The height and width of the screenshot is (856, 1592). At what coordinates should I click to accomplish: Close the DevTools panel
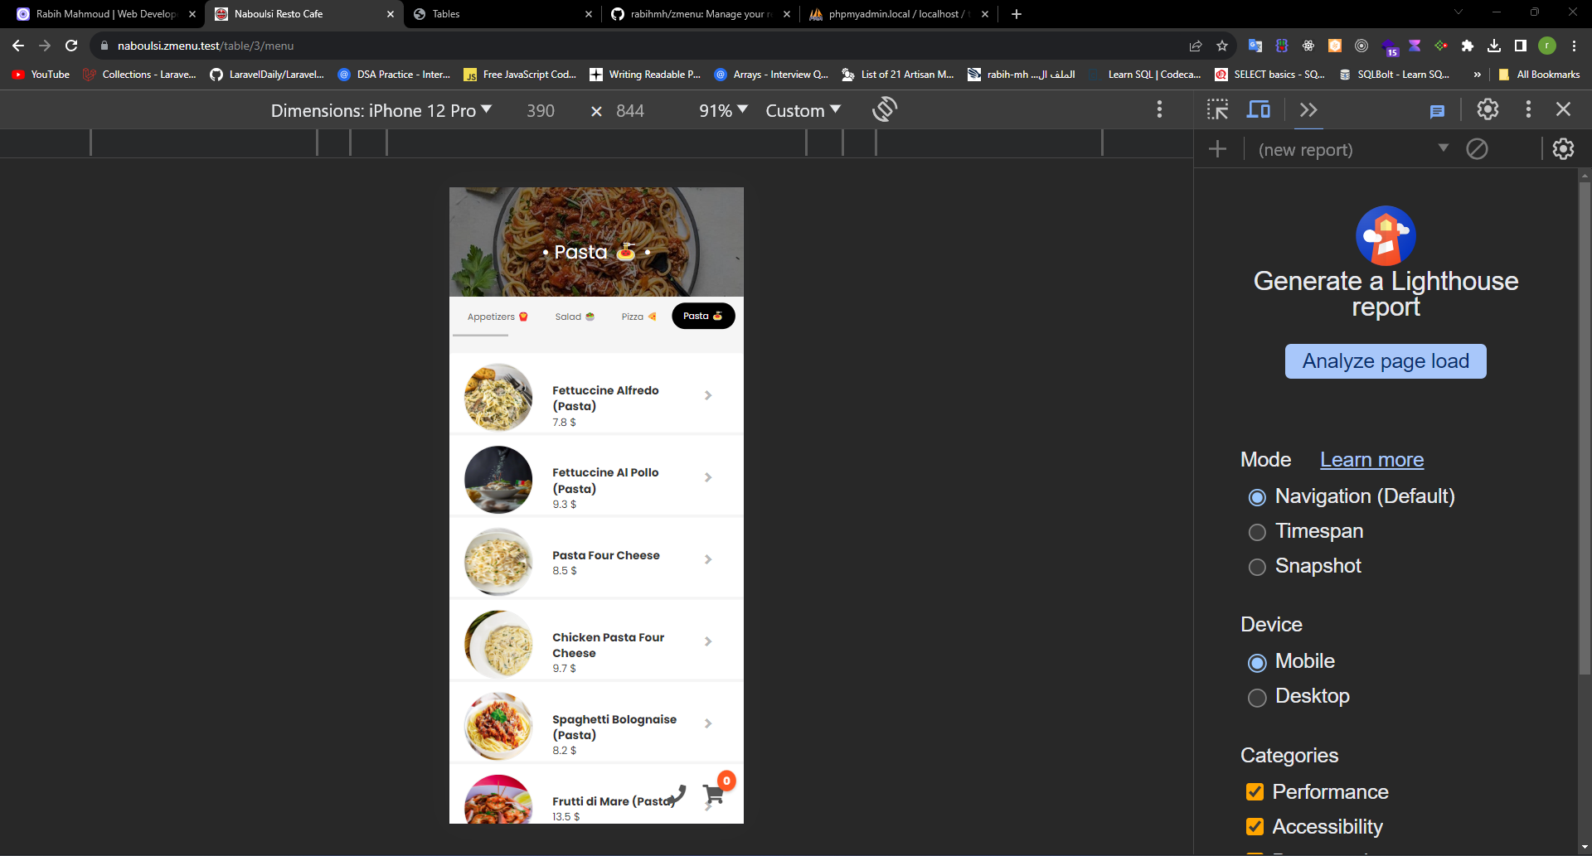pyautogui.click(x=1563, y=109)
